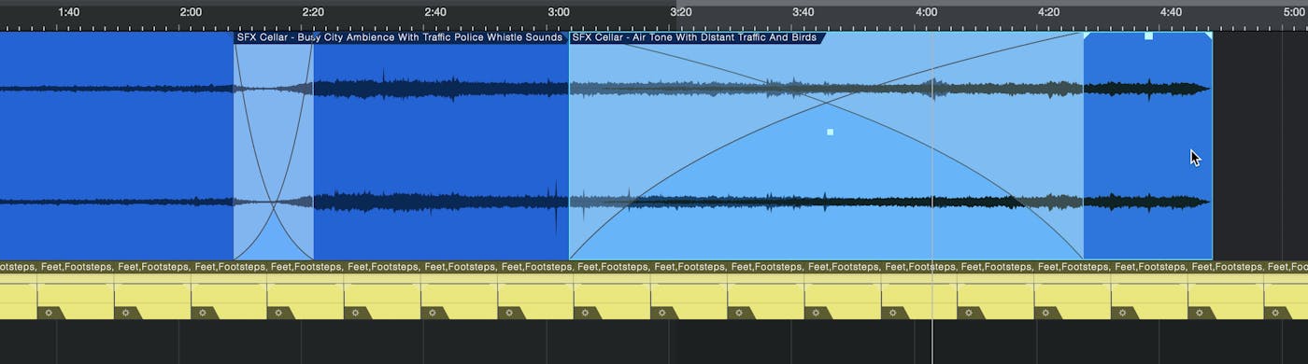Click the gear icon on the yellow clip under the 2:00 mark
The height and width of the screenshot is (364, 1308).
point(202,313)
